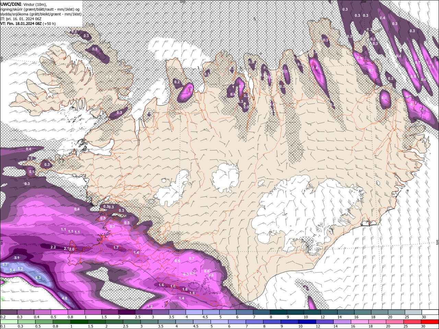Click the 2.2 precipitation value on the map
439x329 pixels.
pos(53,247)
